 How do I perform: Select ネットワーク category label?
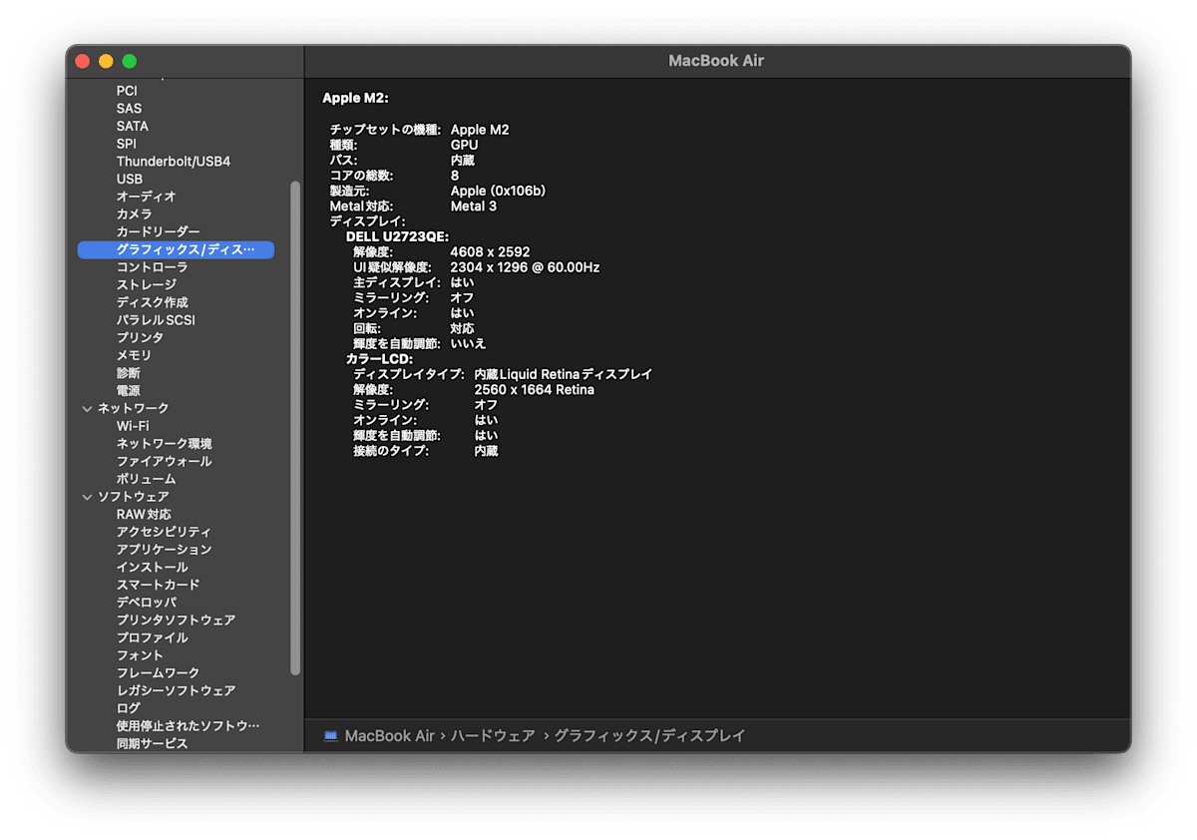point(133,408)
